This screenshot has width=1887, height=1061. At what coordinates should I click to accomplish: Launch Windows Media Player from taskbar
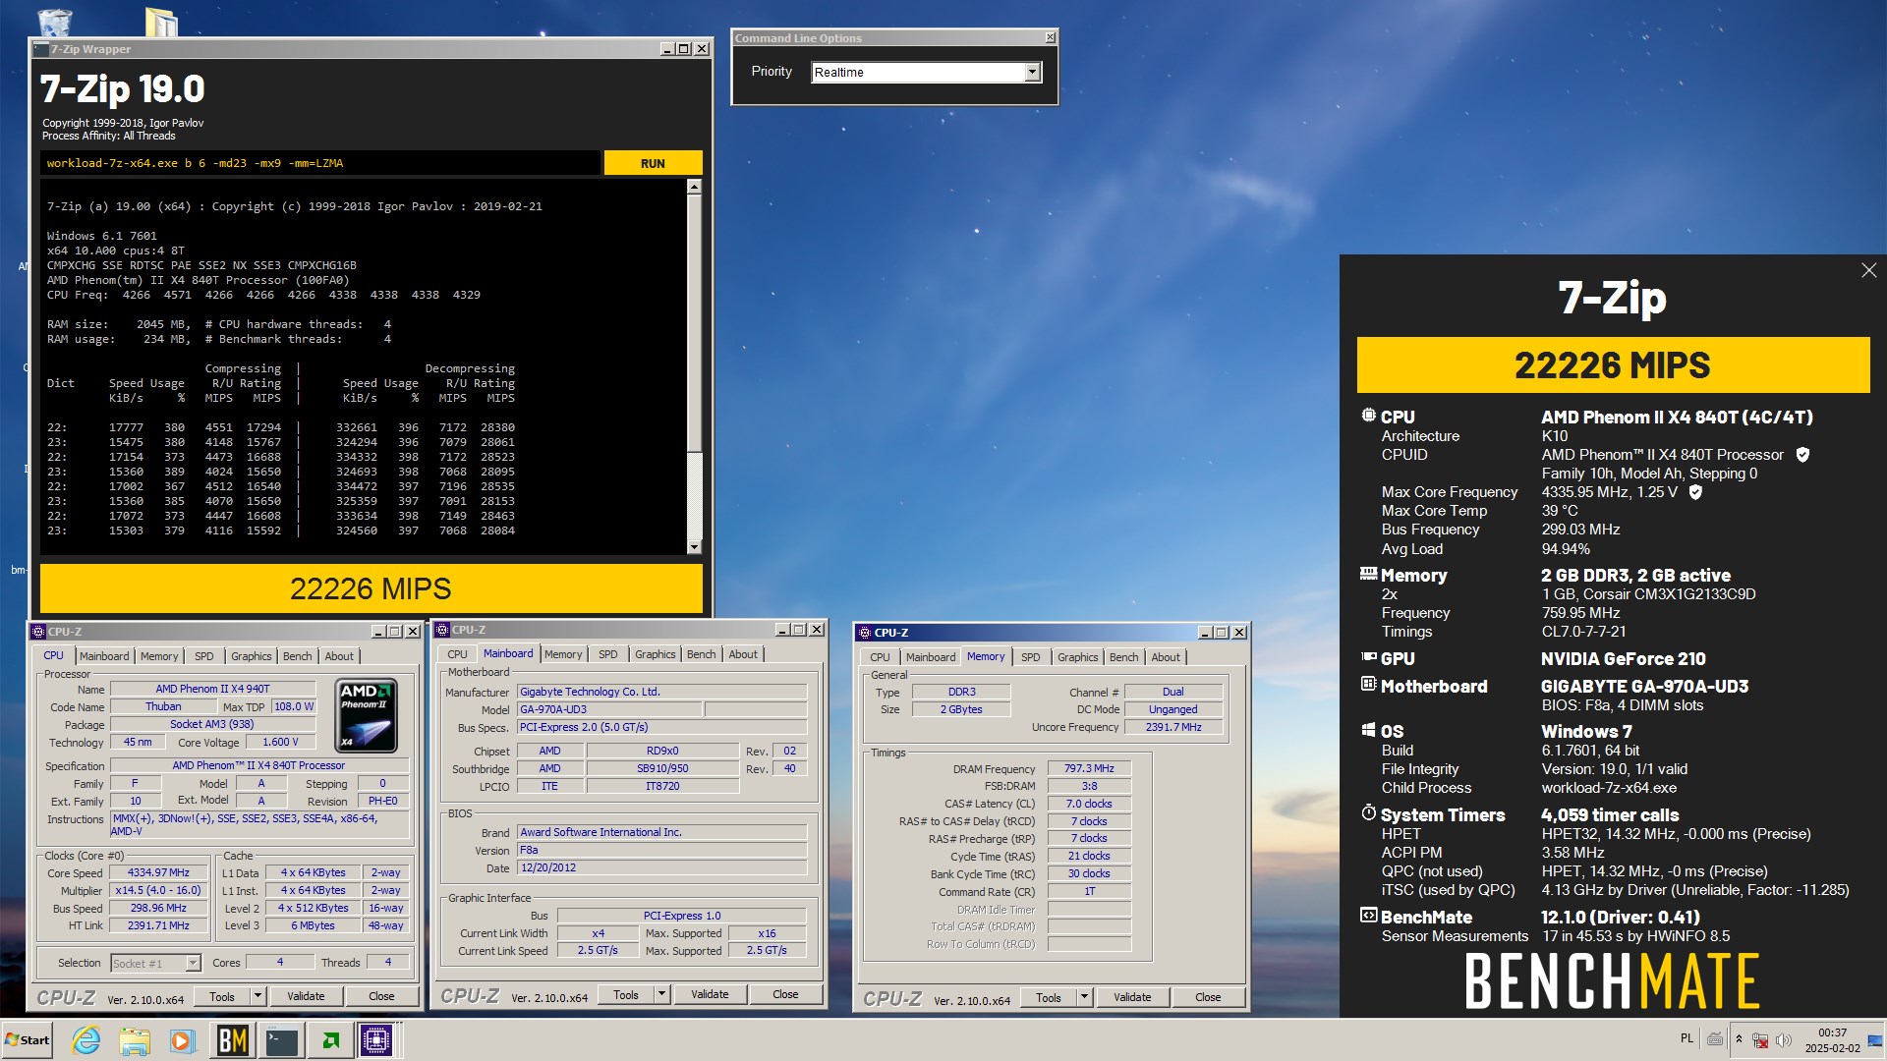(182, 1039)
